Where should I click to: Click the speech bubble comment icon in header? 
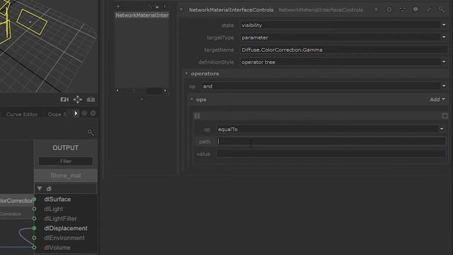pos(415,9)
